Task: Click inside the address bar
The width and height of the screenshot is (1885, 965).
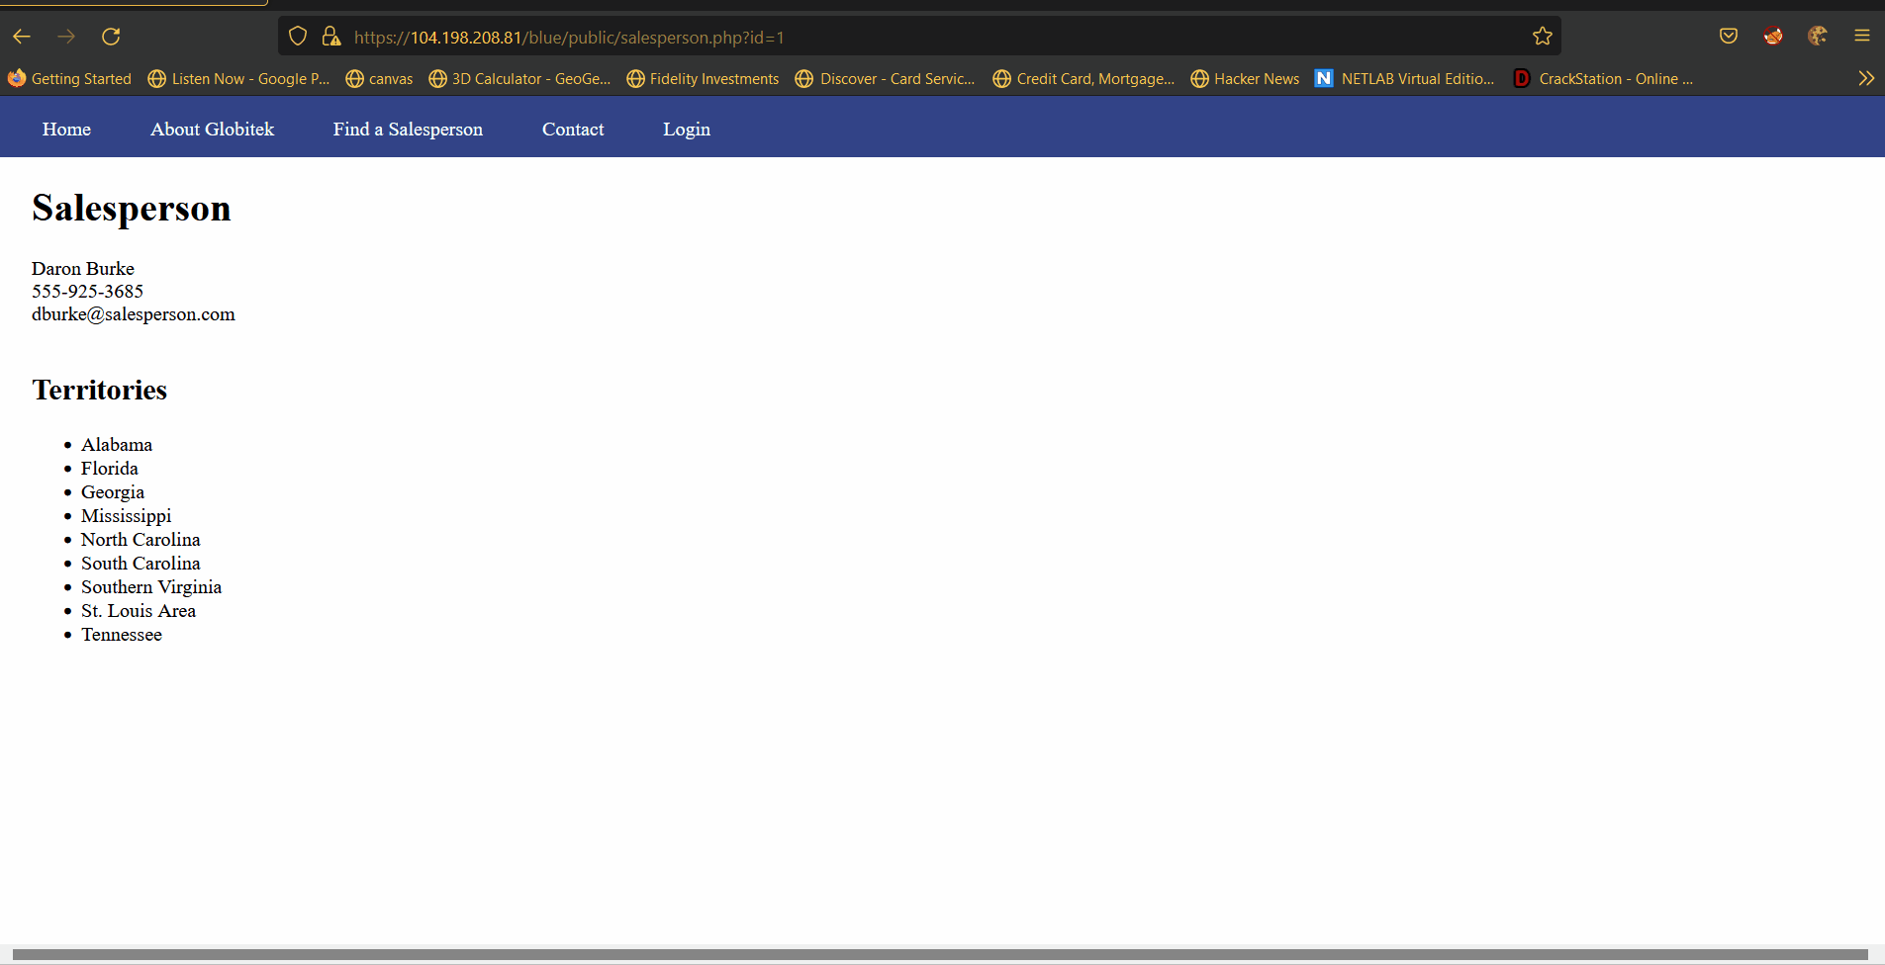Action: click(x=891, y=37)
